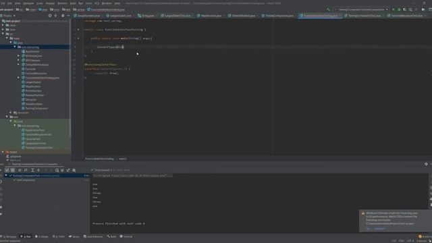Image resolution: width=432 pixels, height=243 pixels.
Task: Click the run gutter arrow beside the class declaration
Action: pos(78,30)
